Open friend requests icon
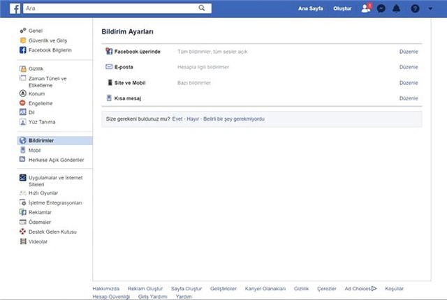 tap(366, 8)
